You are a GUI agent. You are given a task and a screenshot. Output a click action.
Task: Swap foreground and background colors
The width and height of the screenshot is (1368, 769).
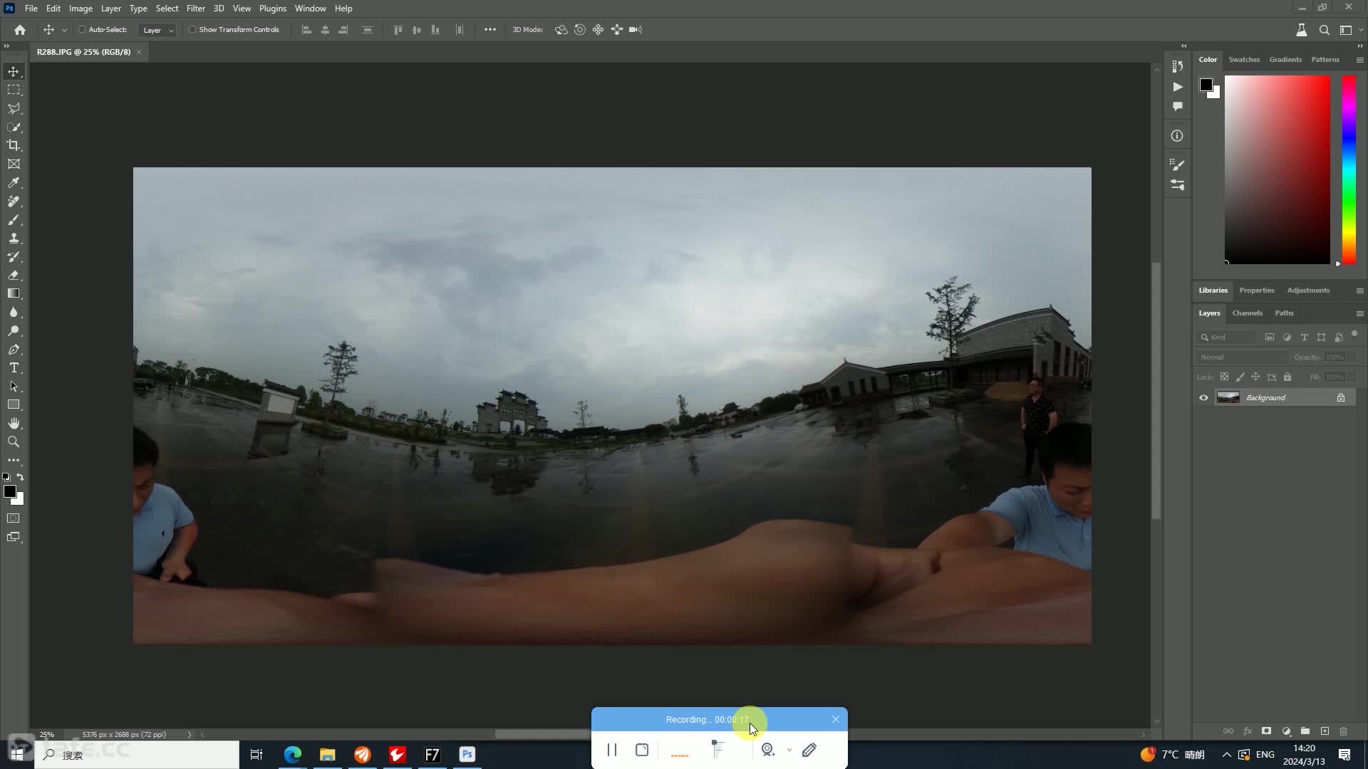(x=20, y=477)
